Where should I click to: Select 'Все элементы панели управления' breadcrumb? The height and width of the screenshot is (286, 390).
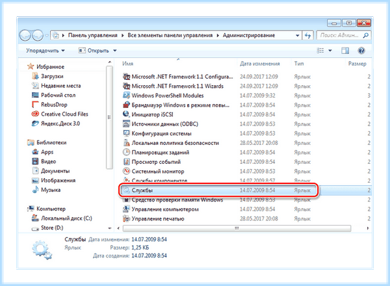coord(170,35)
